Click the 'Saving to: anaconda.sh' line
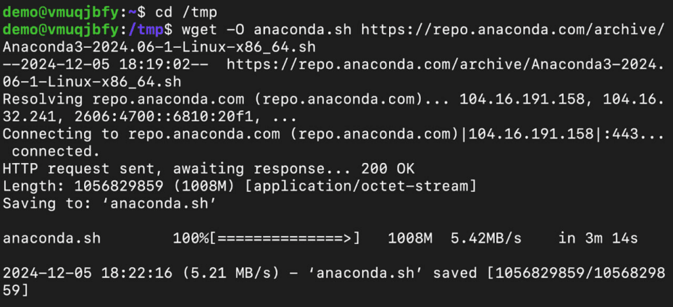673x307 pixels. click(109, 204)
